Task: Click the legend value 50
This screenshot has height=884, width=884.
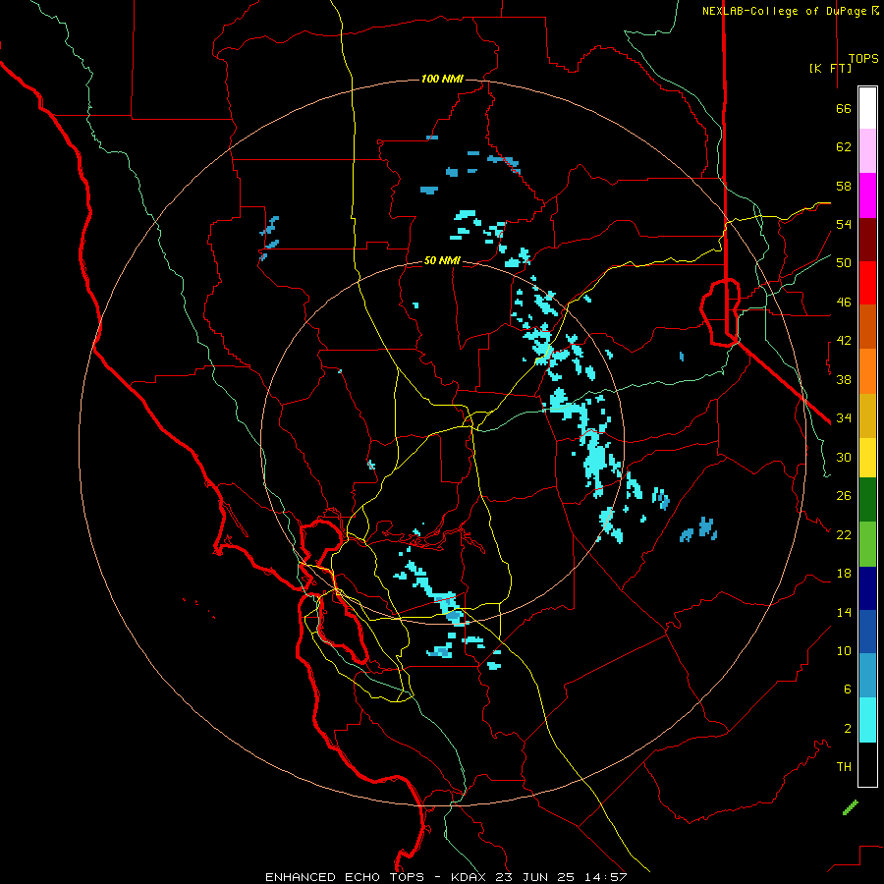Action: coord(844,262)
